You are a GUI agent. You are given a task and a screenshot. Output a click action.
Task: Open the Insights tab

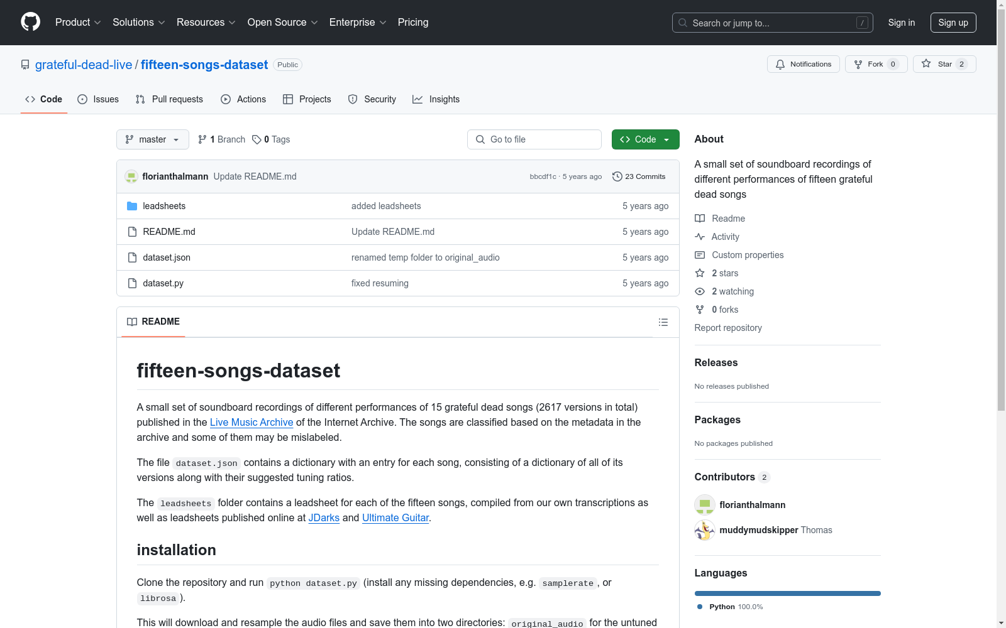(x=436, y=99)
